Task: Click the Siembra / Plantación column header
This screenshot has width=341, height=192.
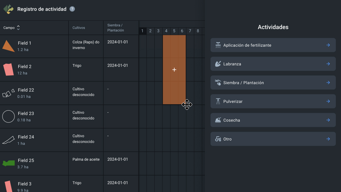Action: click(x=116, y=28)
